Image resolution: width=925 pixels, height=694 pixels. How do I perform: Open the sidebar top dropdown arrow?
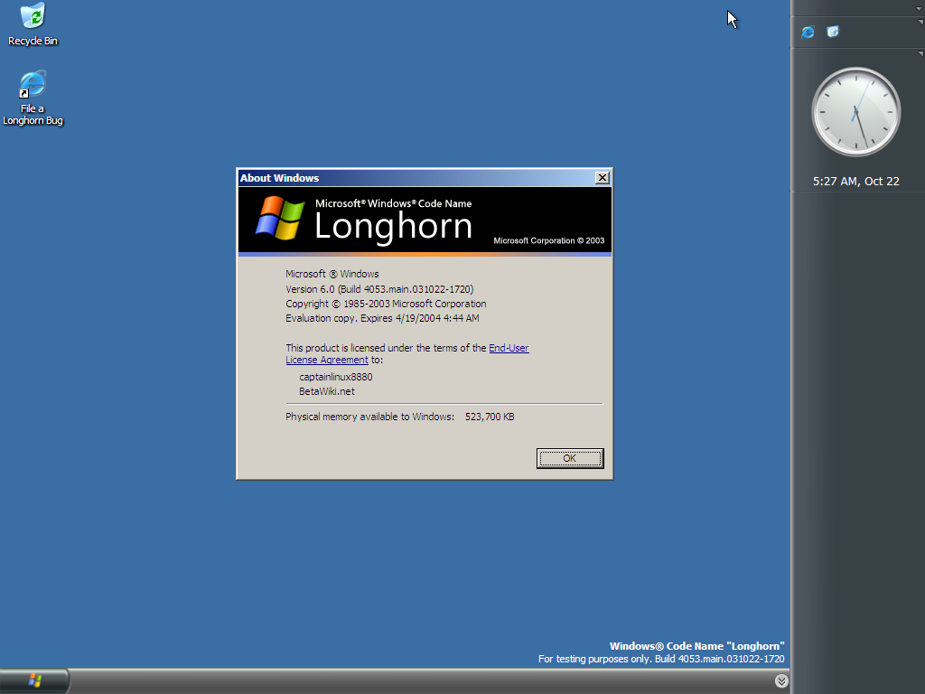[x=919, y=9]
